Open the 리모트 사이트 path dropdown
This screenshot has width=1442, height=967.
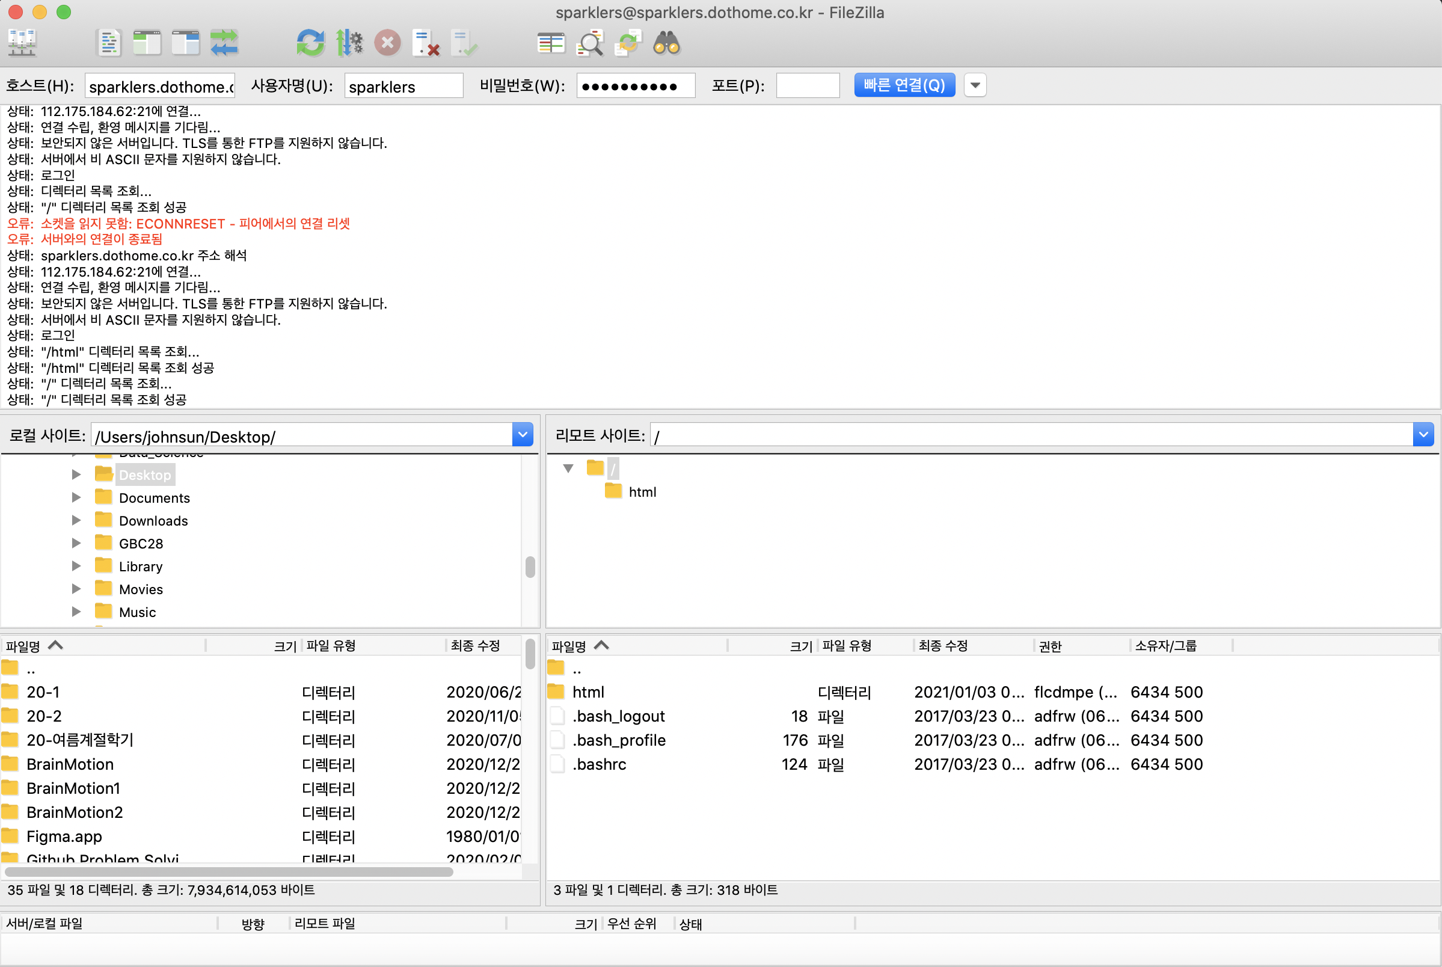[x=1423, y=435]
